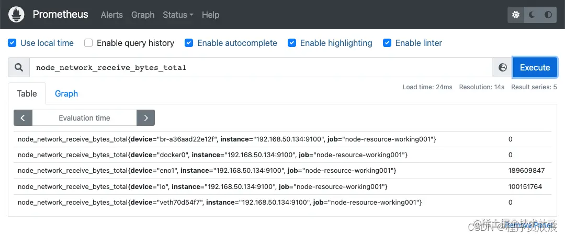The width and height of the screenshot is (565, 237).
Task: Click the PromQL expression input box
Action: tap(261, 67)
